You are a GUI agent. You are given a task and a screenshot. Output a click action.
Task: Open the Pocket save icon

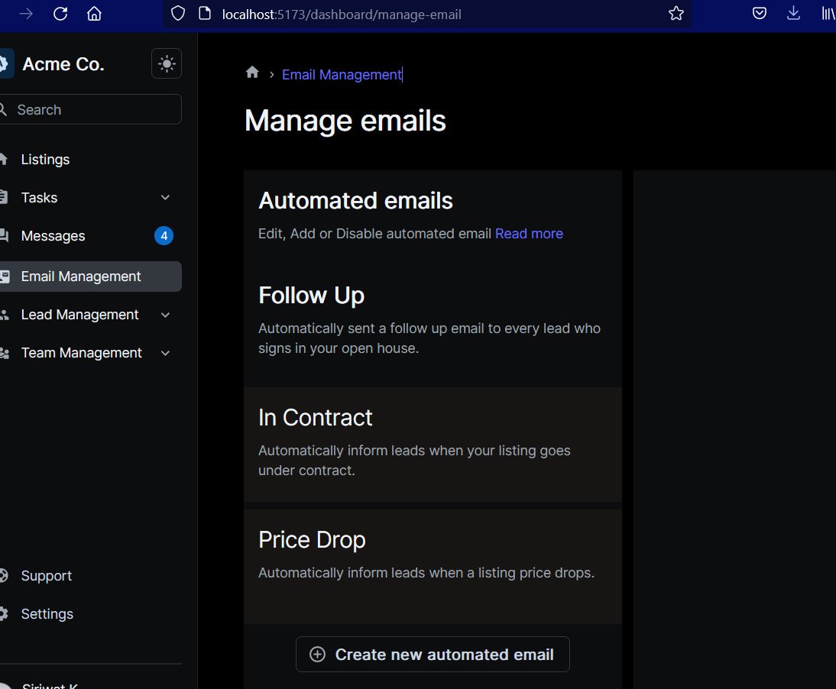[x=760, y=14]
